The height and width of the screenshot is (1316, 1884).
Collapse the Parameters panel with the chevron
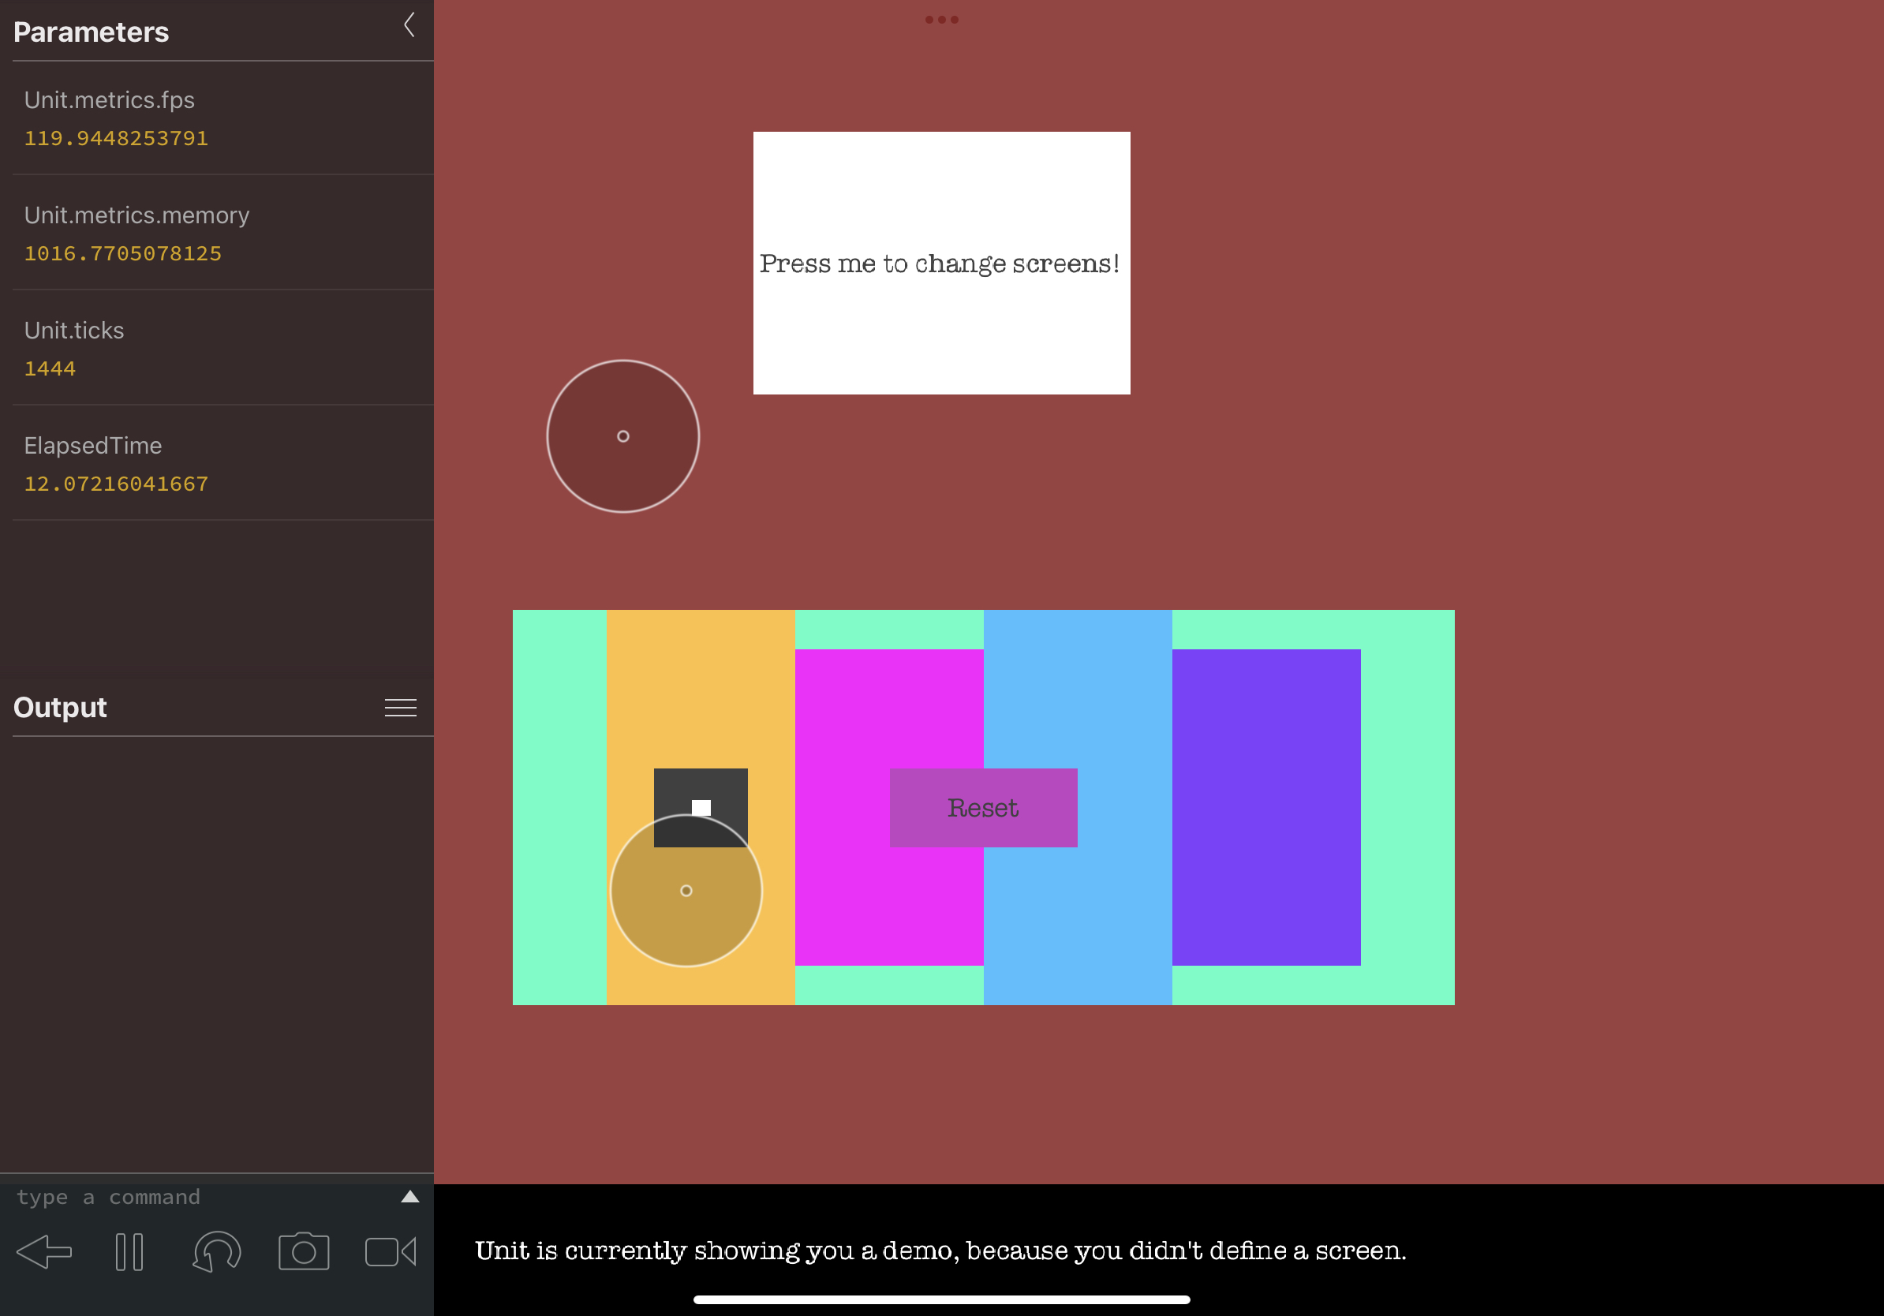pyautogui.click(x=409, y=24)
